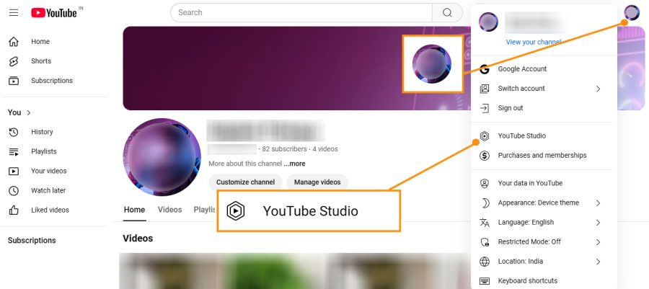Select Your data in YouTube entry
649x289 pixels.
click(x=544, y=183)
